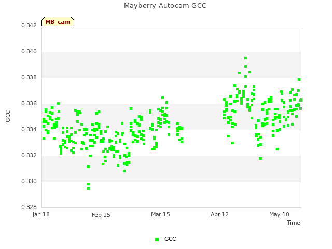The width and height of the screenshot is (332, 249).
Task: Click the 0.332 y-axis tick label
Action: 29,156
